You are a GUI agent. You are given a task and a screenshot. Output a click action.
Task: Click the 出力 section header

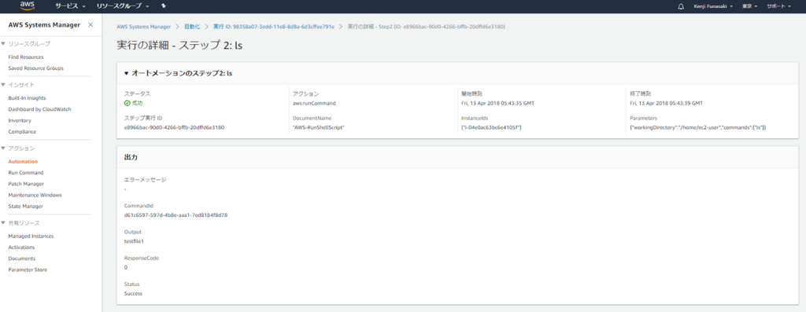click(x=131, y=157)
